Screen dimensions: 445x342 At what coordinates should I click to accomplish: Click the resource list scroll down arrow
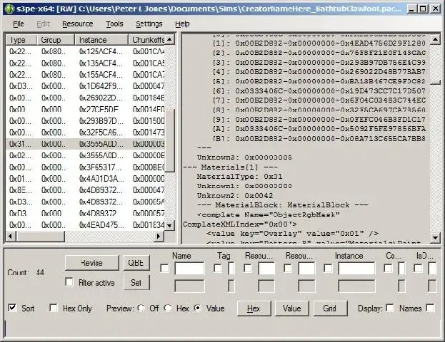click(169, 226)
